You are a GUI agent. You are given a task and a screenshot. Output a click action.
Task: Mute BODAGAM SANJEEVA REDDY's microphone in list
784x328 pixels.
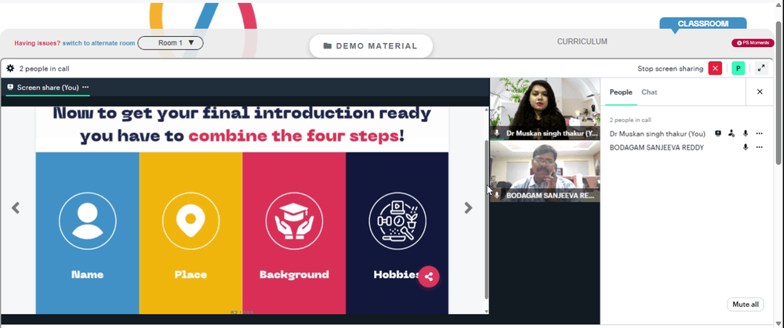tap(746, 147)
